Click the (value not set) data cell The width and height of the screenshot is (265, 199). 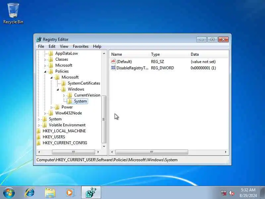point(203,62)
